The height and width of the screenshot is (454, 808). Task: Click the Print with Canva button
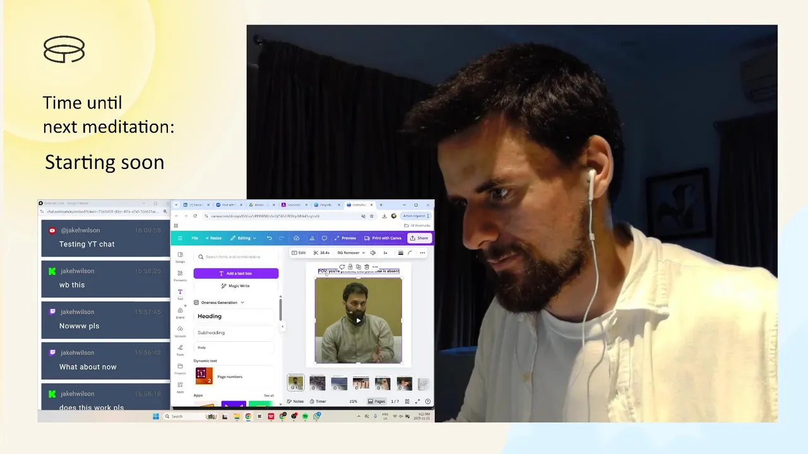coord(383,238)
